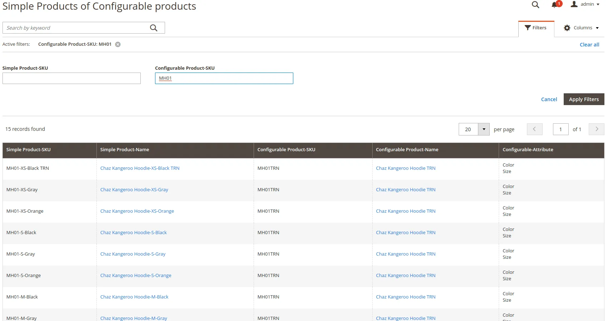
Task: Focus the Simple Product-SKU filter field
Action: coord(71,78)
